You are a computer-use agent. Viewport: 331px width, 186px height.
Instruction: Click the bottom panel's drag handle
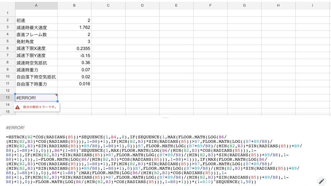click(x=165, y=118)
